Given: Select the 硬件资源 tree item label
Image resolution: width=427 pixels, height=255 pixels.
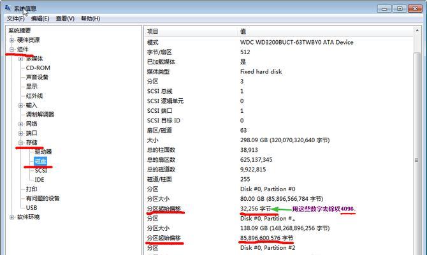Looking at the screenshot, I should (x=28, y=40).
